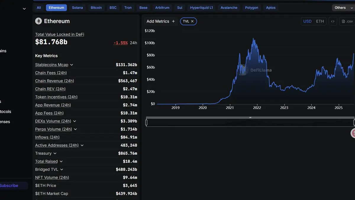Switch chart denomination to ETH
Image resolution: width=355 pixels, height=200 pixels.
tap(320, 21)
